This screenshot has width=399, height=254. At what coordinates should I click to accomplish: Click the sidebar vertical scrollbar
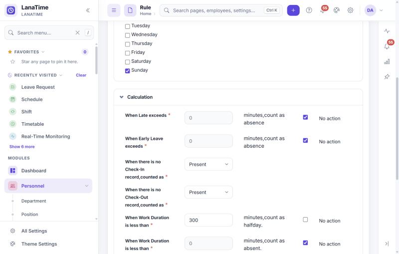point(96,60)
